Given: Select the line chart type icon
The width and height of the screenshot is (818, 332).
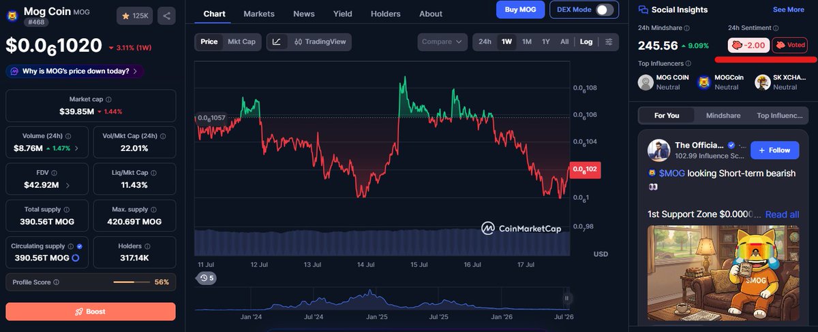Looking at the screenshot, I should click(x=277, y=41).
